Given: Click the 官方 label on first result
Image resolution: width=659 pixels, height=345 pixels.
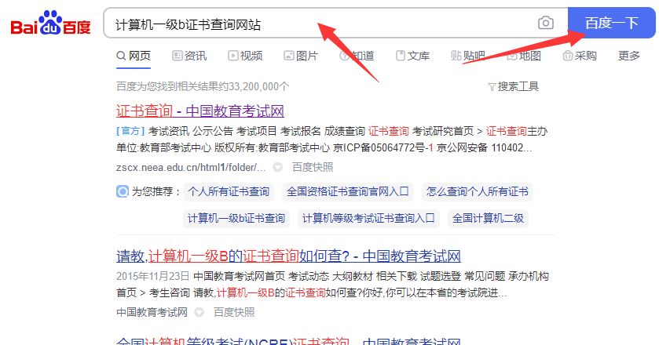Looking at the screenshot, I should coord(130,132).
